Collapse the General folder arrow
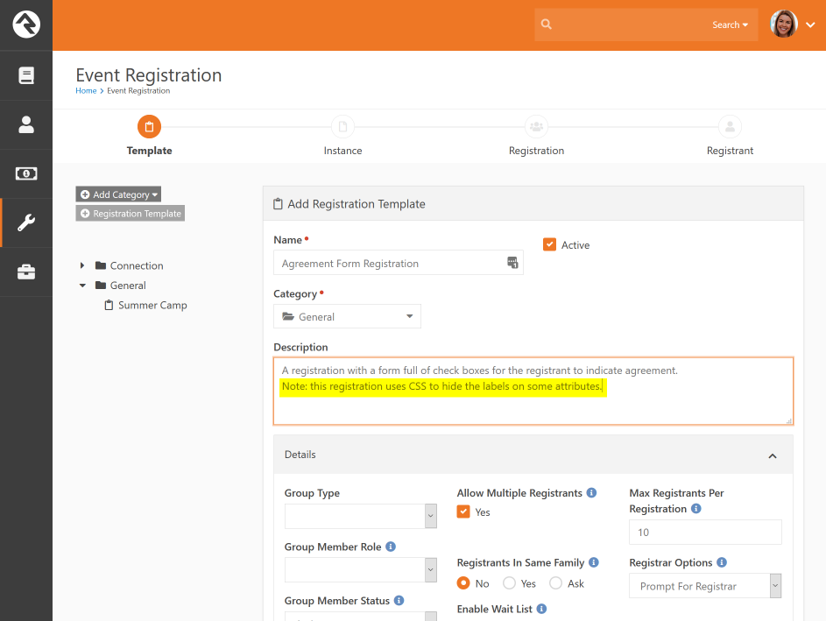 coord(82,286)
